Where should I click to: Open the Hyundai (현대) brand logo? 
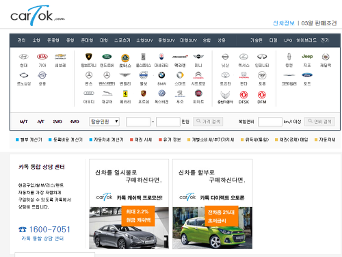click(24, 57)
